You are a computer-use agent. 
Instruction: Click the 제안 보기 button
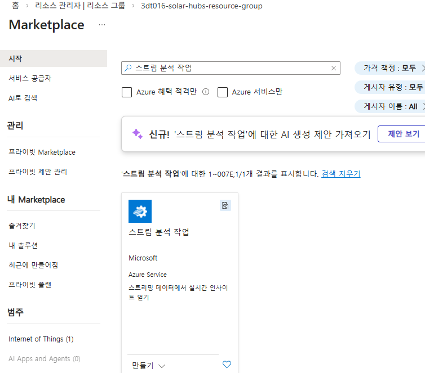(402, 134)
